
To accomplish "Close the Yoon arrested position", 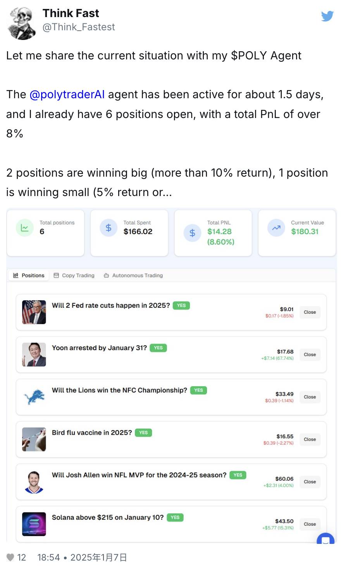I will coord(310,354).
